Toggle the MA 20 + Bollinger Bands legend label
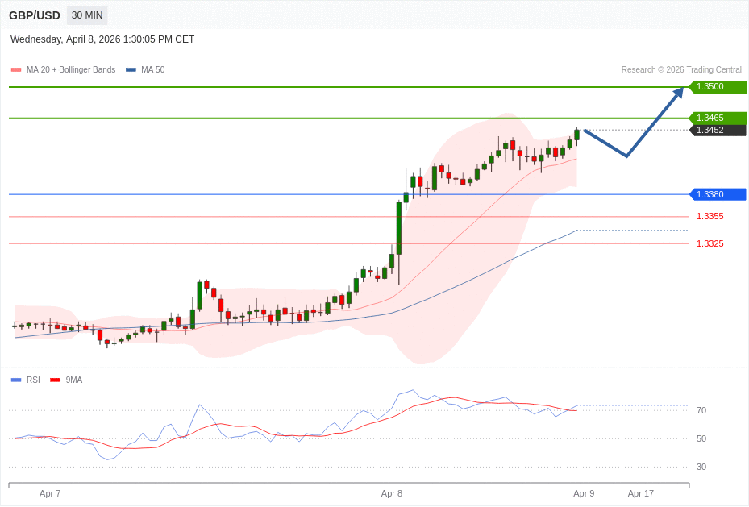The width and height of the screenshot is (749, 507). pos(71,70)
